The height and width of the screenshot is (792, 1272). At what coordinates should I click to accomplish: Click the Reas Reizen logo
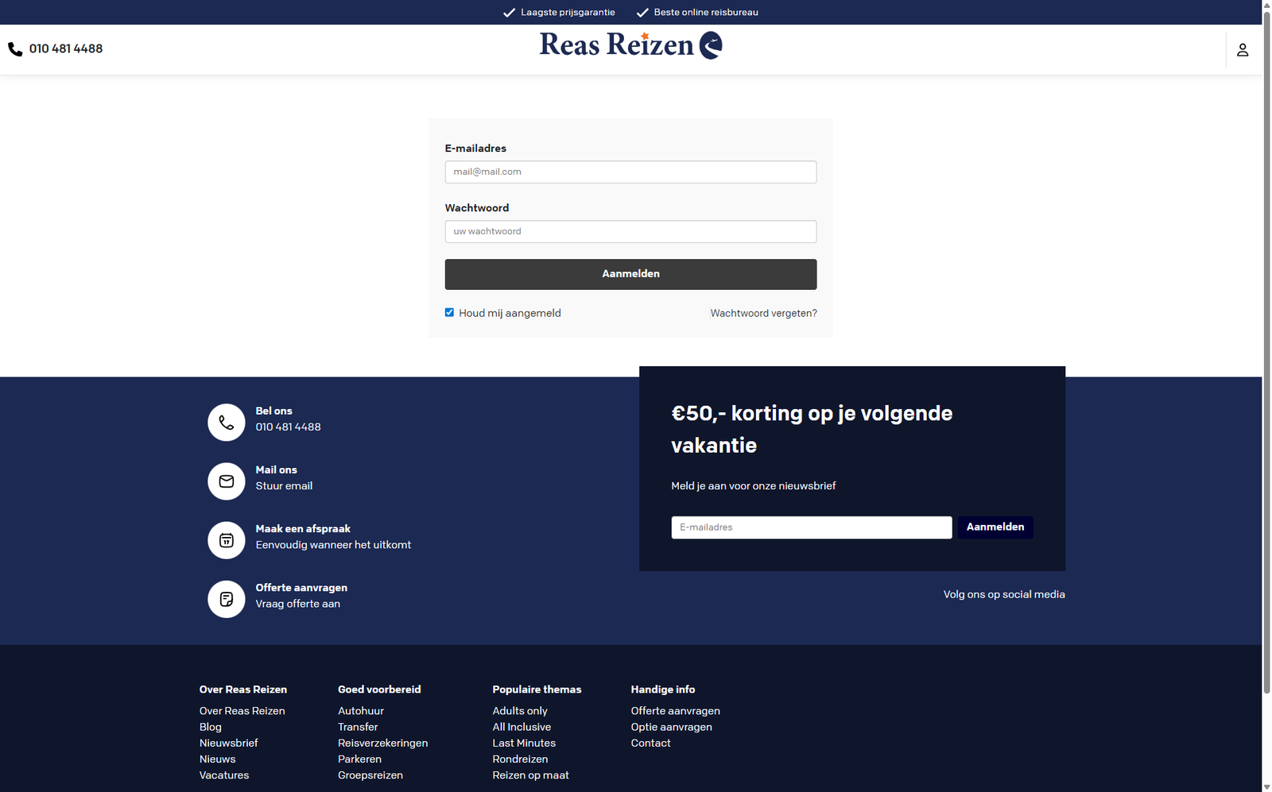pyautogui.click(x=630, y=45)
